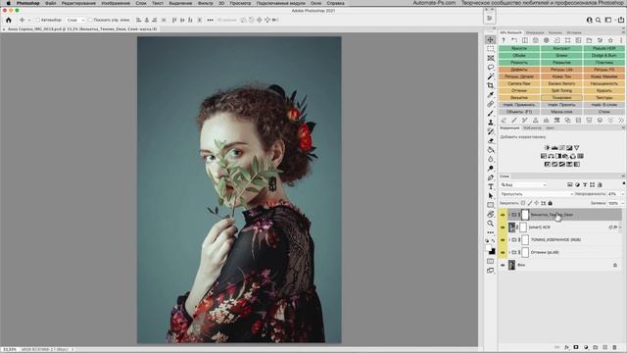Click the (smart) ACR layer mask thumbnail

523,227
